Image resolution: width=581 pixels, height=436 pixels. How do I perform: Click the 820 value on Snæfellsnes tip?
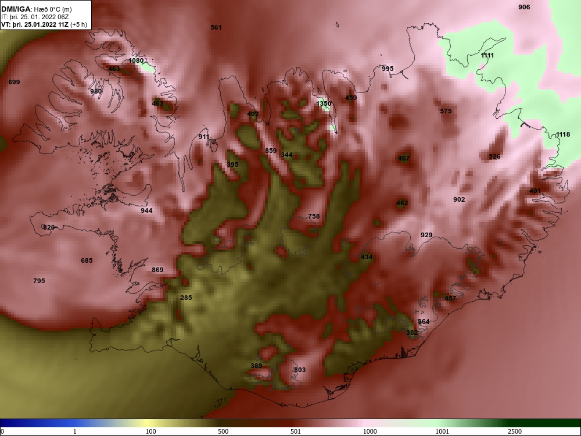tap(49, 228)
